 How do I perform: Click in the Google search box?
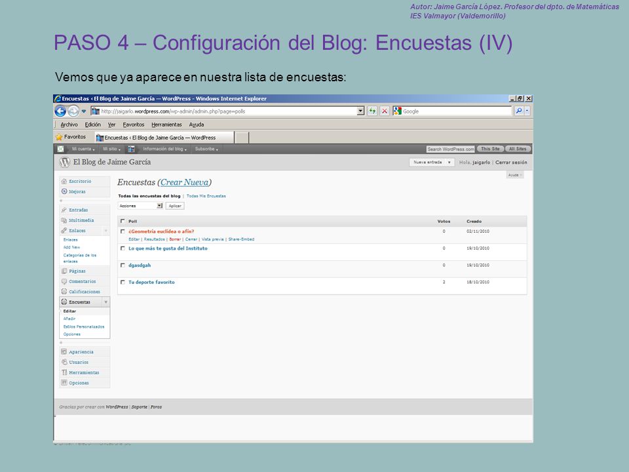tap(457, 111)
